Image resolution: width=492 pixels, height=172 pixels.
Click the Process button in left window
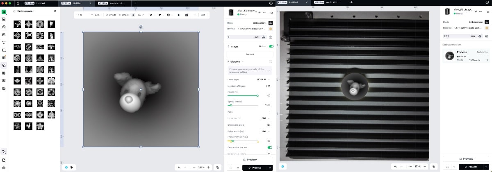point(255,167)
